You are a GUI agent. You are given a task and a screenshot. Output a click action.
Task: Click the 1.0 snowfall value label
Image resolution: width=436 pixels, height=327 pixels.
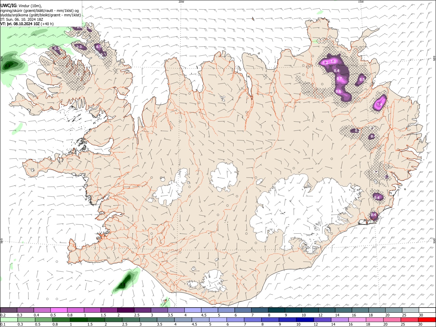click(x=333, y=61)
